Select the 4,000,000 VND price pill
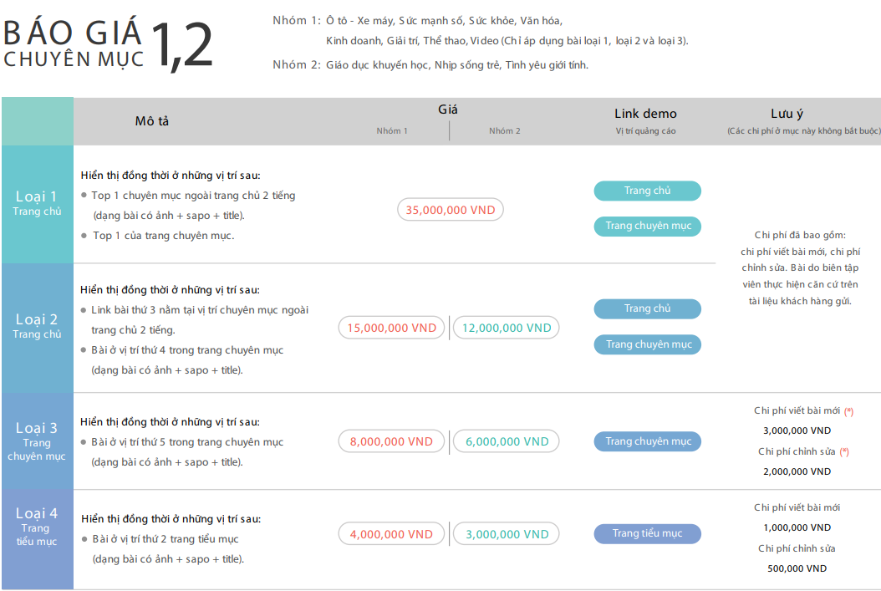 pyautogui.click(x=392, y=534)
